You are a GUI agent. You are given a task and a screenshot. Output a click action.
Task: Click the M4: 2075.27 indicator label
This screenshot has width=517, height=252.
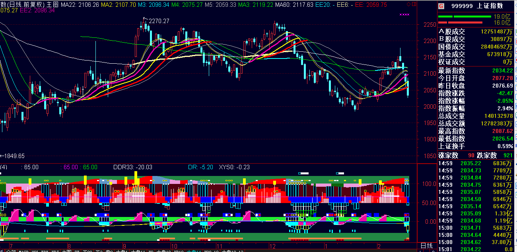(x=187, y=5)
